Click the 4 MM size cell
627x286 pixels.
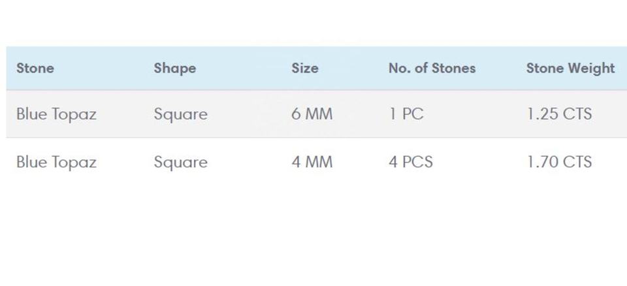312,162
